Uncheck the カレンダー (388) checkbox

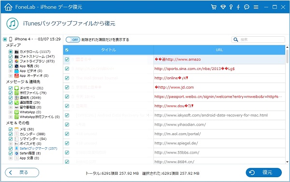(x=11, y=134)
